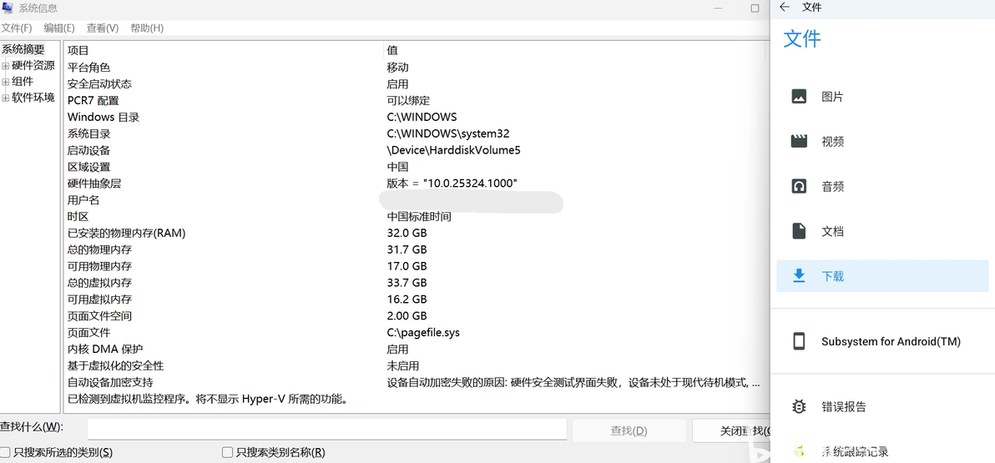Select the Windows 目录 row

click(415, 117)
